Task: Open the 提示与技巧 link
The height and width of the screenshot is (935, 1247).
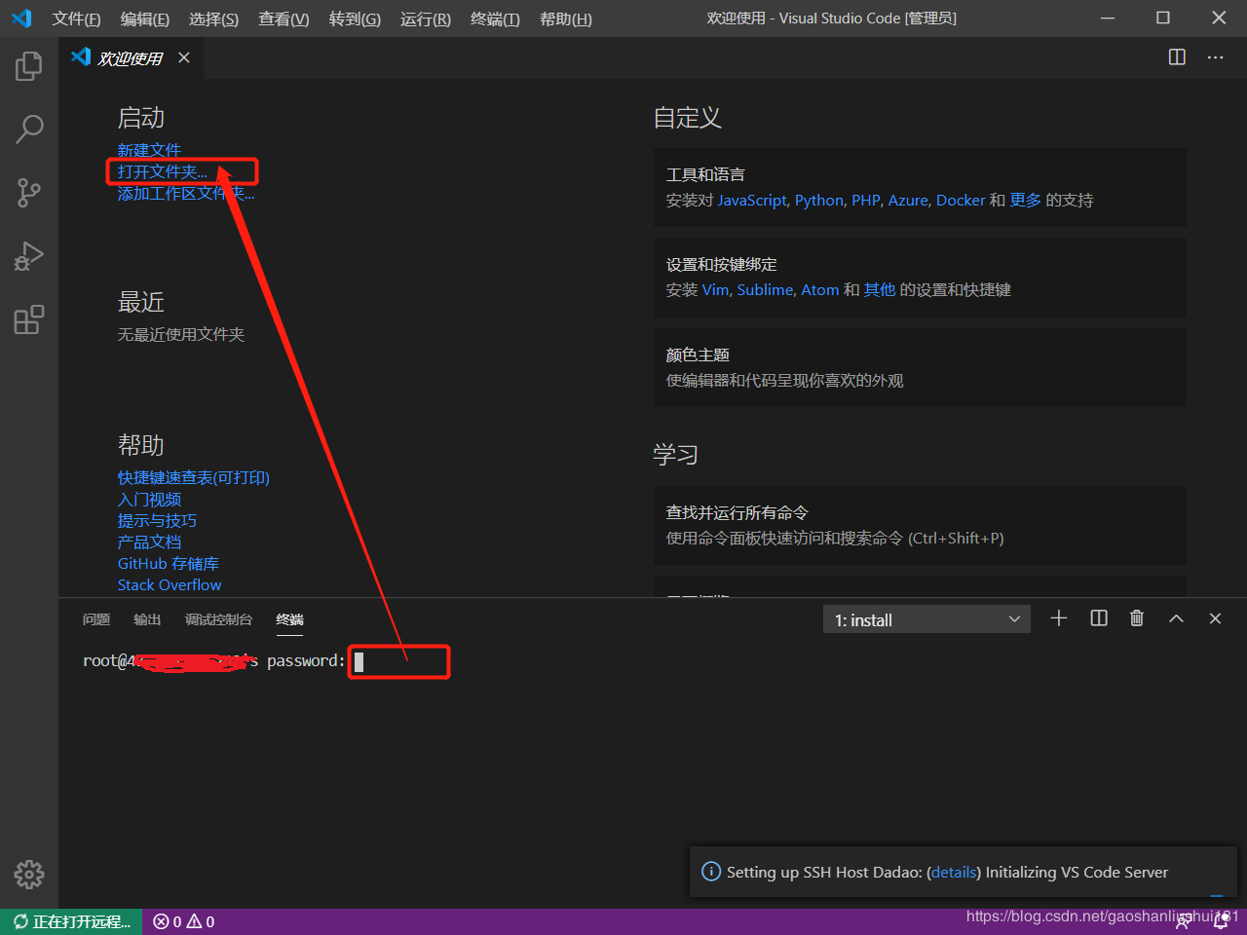Action: [157, 520]
